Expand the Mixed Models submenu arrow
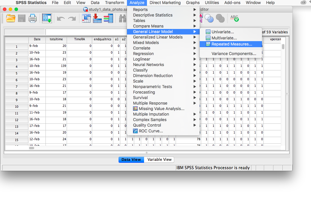This screenshot has height=197, width=311. click(x=195, y=43)
